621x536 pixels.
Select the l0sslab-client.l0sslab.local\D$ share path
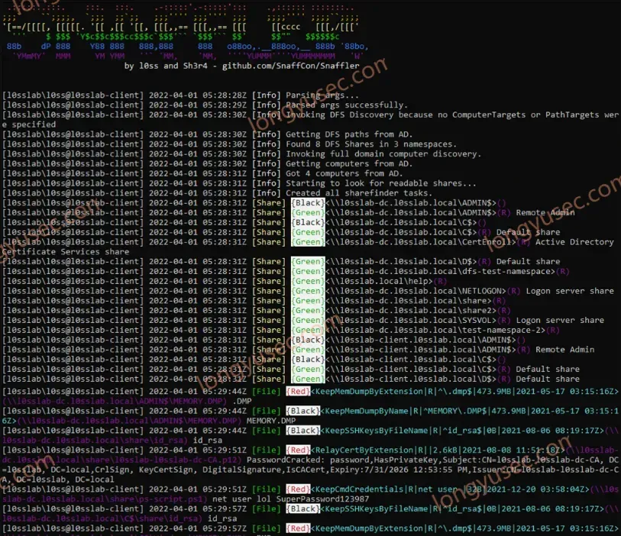click(411, 379)
